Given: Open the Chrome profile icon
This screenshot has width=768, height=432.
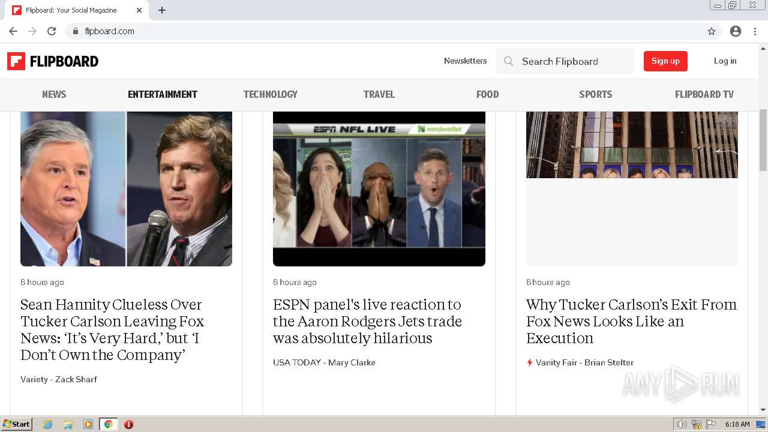Looking at the screenshot, I should (736, 31).
